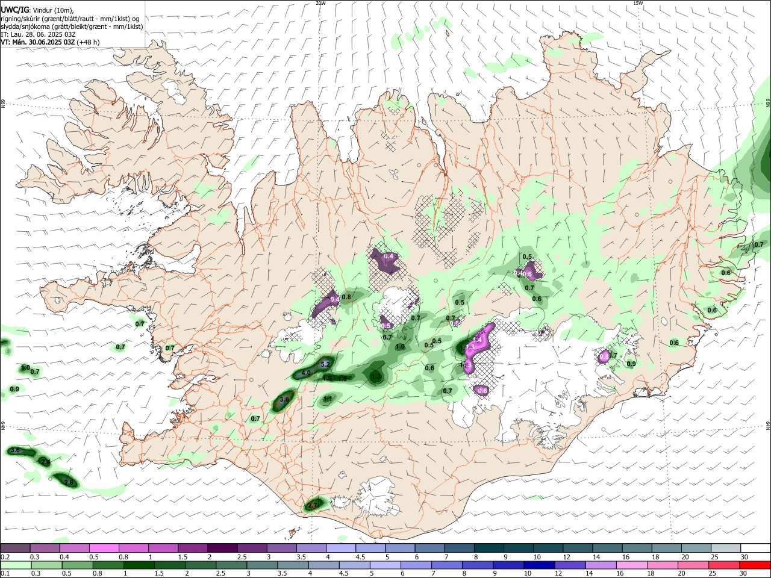Screen dimensions: 771x578
Task: Pick the dark green 1 mm rain swatch
Action: click(x=139, y=565)
